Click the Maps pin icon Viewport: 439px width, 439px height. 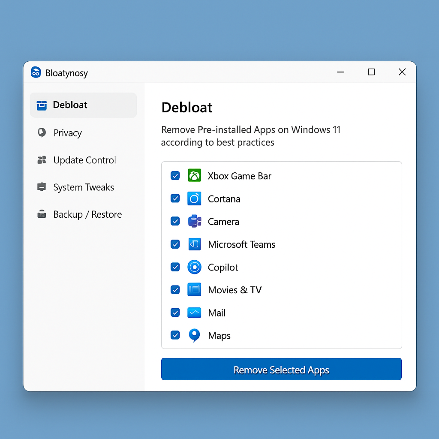[x=194, y=335]
